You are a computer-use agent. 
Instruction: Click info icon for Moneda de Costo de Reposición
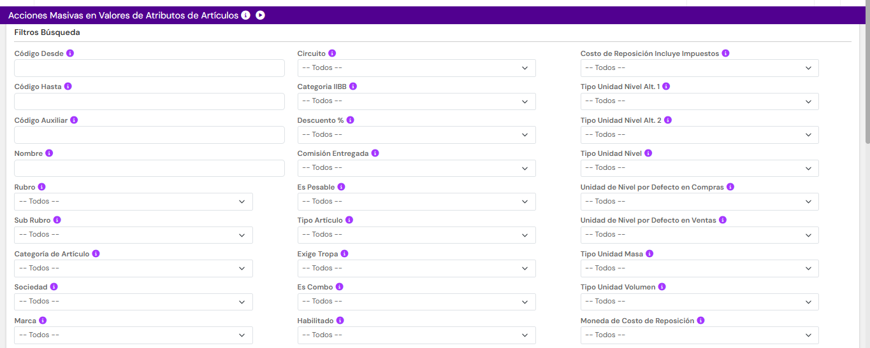click(x=700, y=321)
